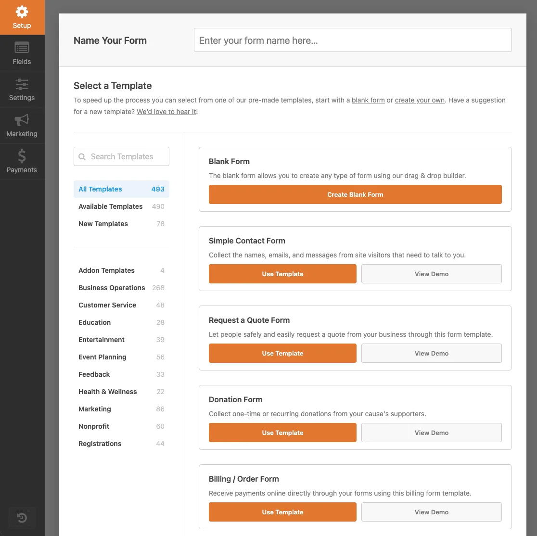Follow the create your own link
The width and height of the screenshot is (537, 536).
tap(420, 101)
